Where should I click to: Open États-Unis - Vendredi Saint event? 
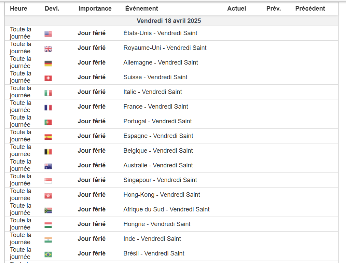[160, 33]
